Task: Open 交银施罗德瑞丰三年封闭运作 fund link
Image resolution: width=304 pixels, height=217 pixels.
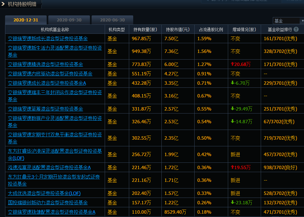Action: pyautogui.click(x=55, y=96)
